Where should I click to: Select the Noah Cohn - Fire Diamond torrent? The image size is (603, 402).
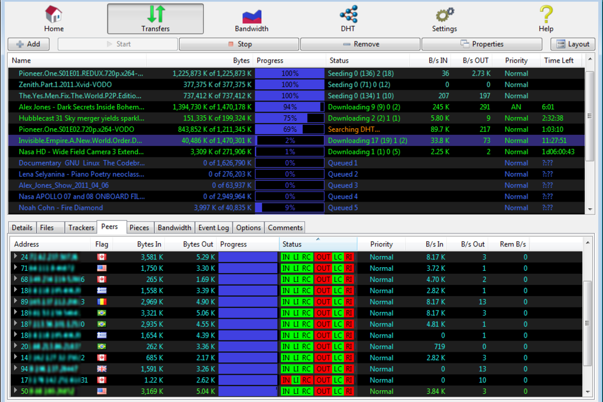tap(296, 208)
